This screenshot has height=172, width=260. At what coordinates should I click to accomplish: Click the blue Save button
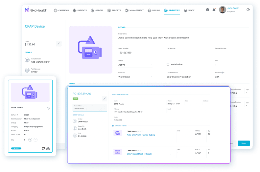(244, 143)
